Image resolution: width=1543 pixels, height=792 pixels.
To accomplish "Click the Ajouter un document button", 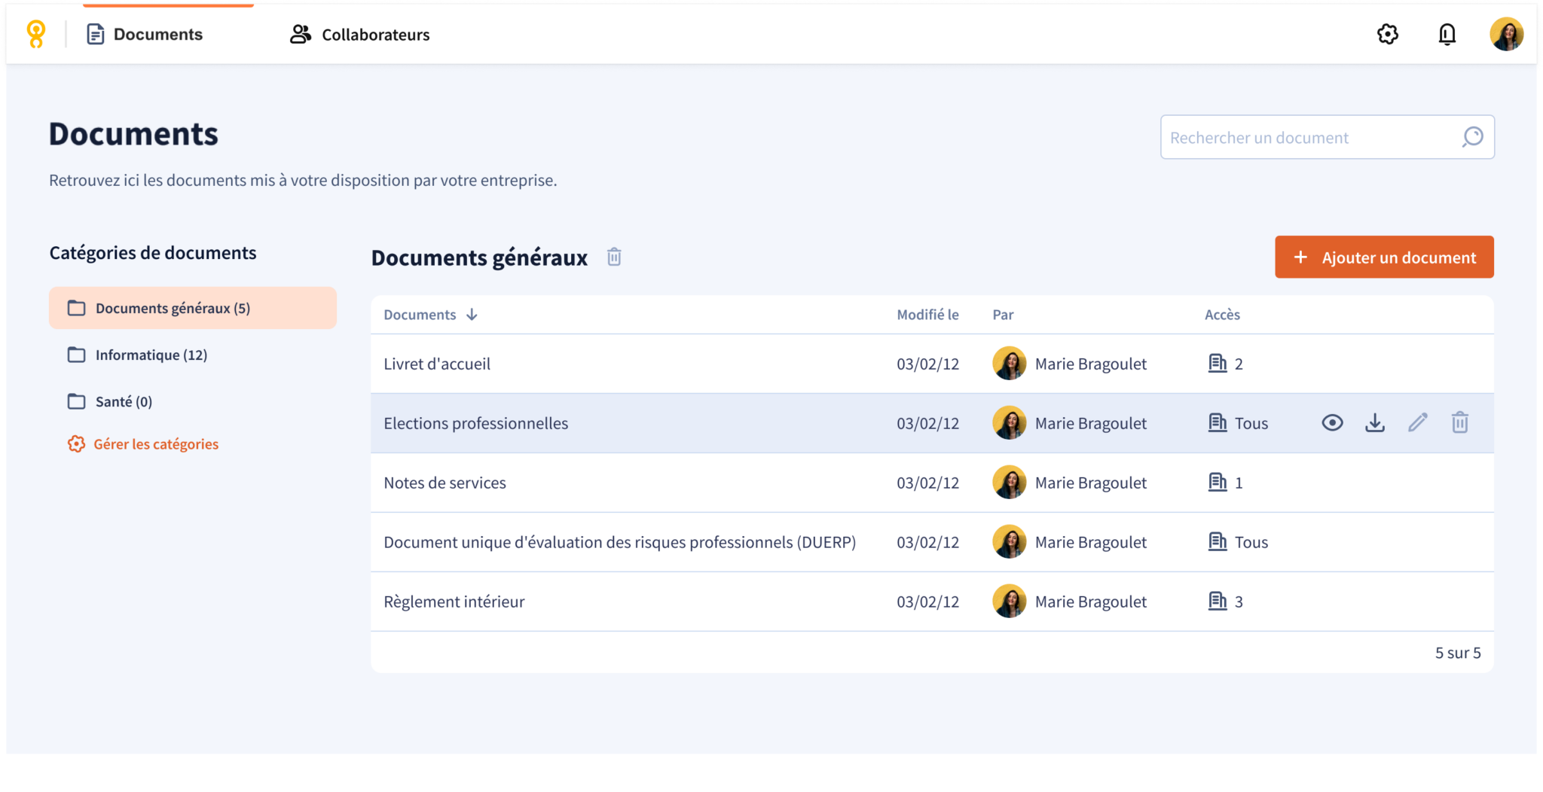I will tap(1384, 257).
